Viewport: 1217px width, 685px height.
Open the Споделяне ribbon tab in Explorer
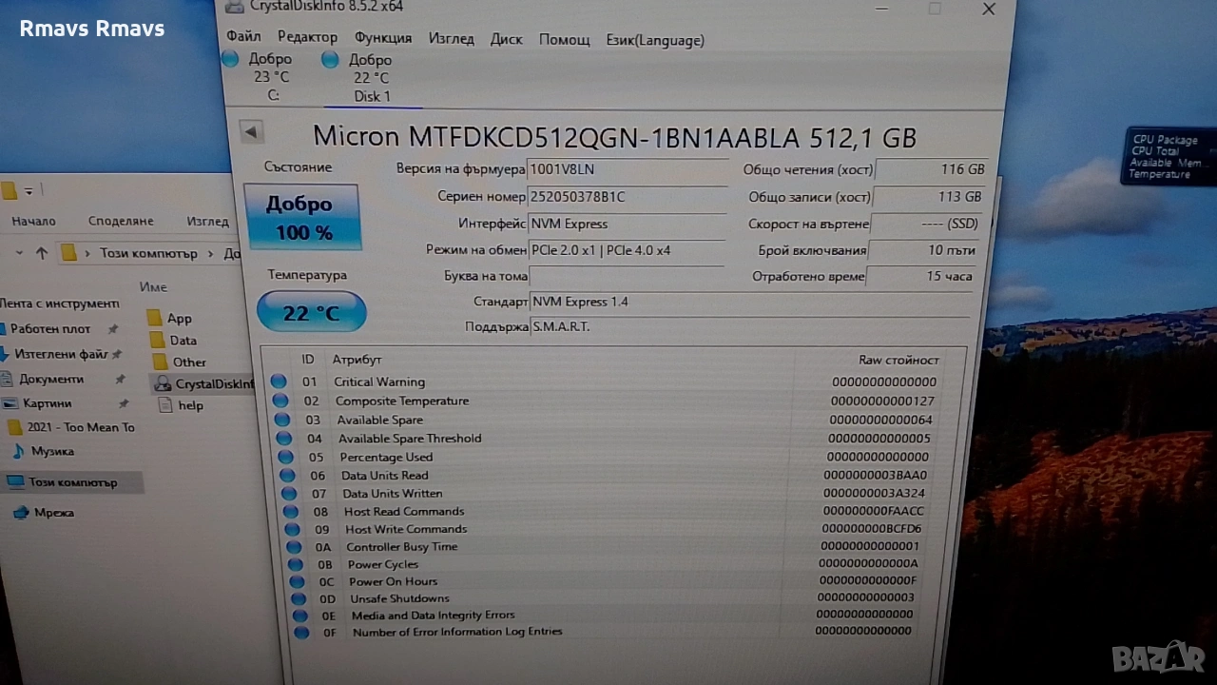point(121,221)
